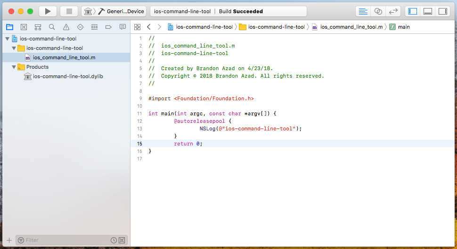457x249 pixels.
Task: Toggle the Utilities inspector panel
Action: point(443,11)
